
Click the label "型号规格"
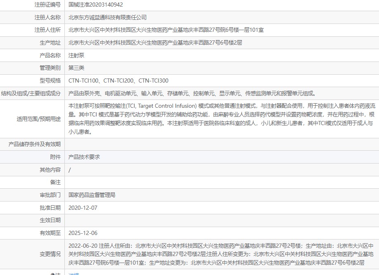[50, 81]
